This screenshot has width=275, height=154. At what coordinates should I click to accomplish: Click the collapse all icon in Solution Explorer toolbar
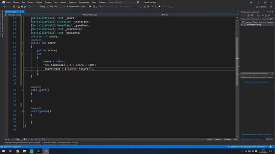pyautogui.click(x=269, y=15)
